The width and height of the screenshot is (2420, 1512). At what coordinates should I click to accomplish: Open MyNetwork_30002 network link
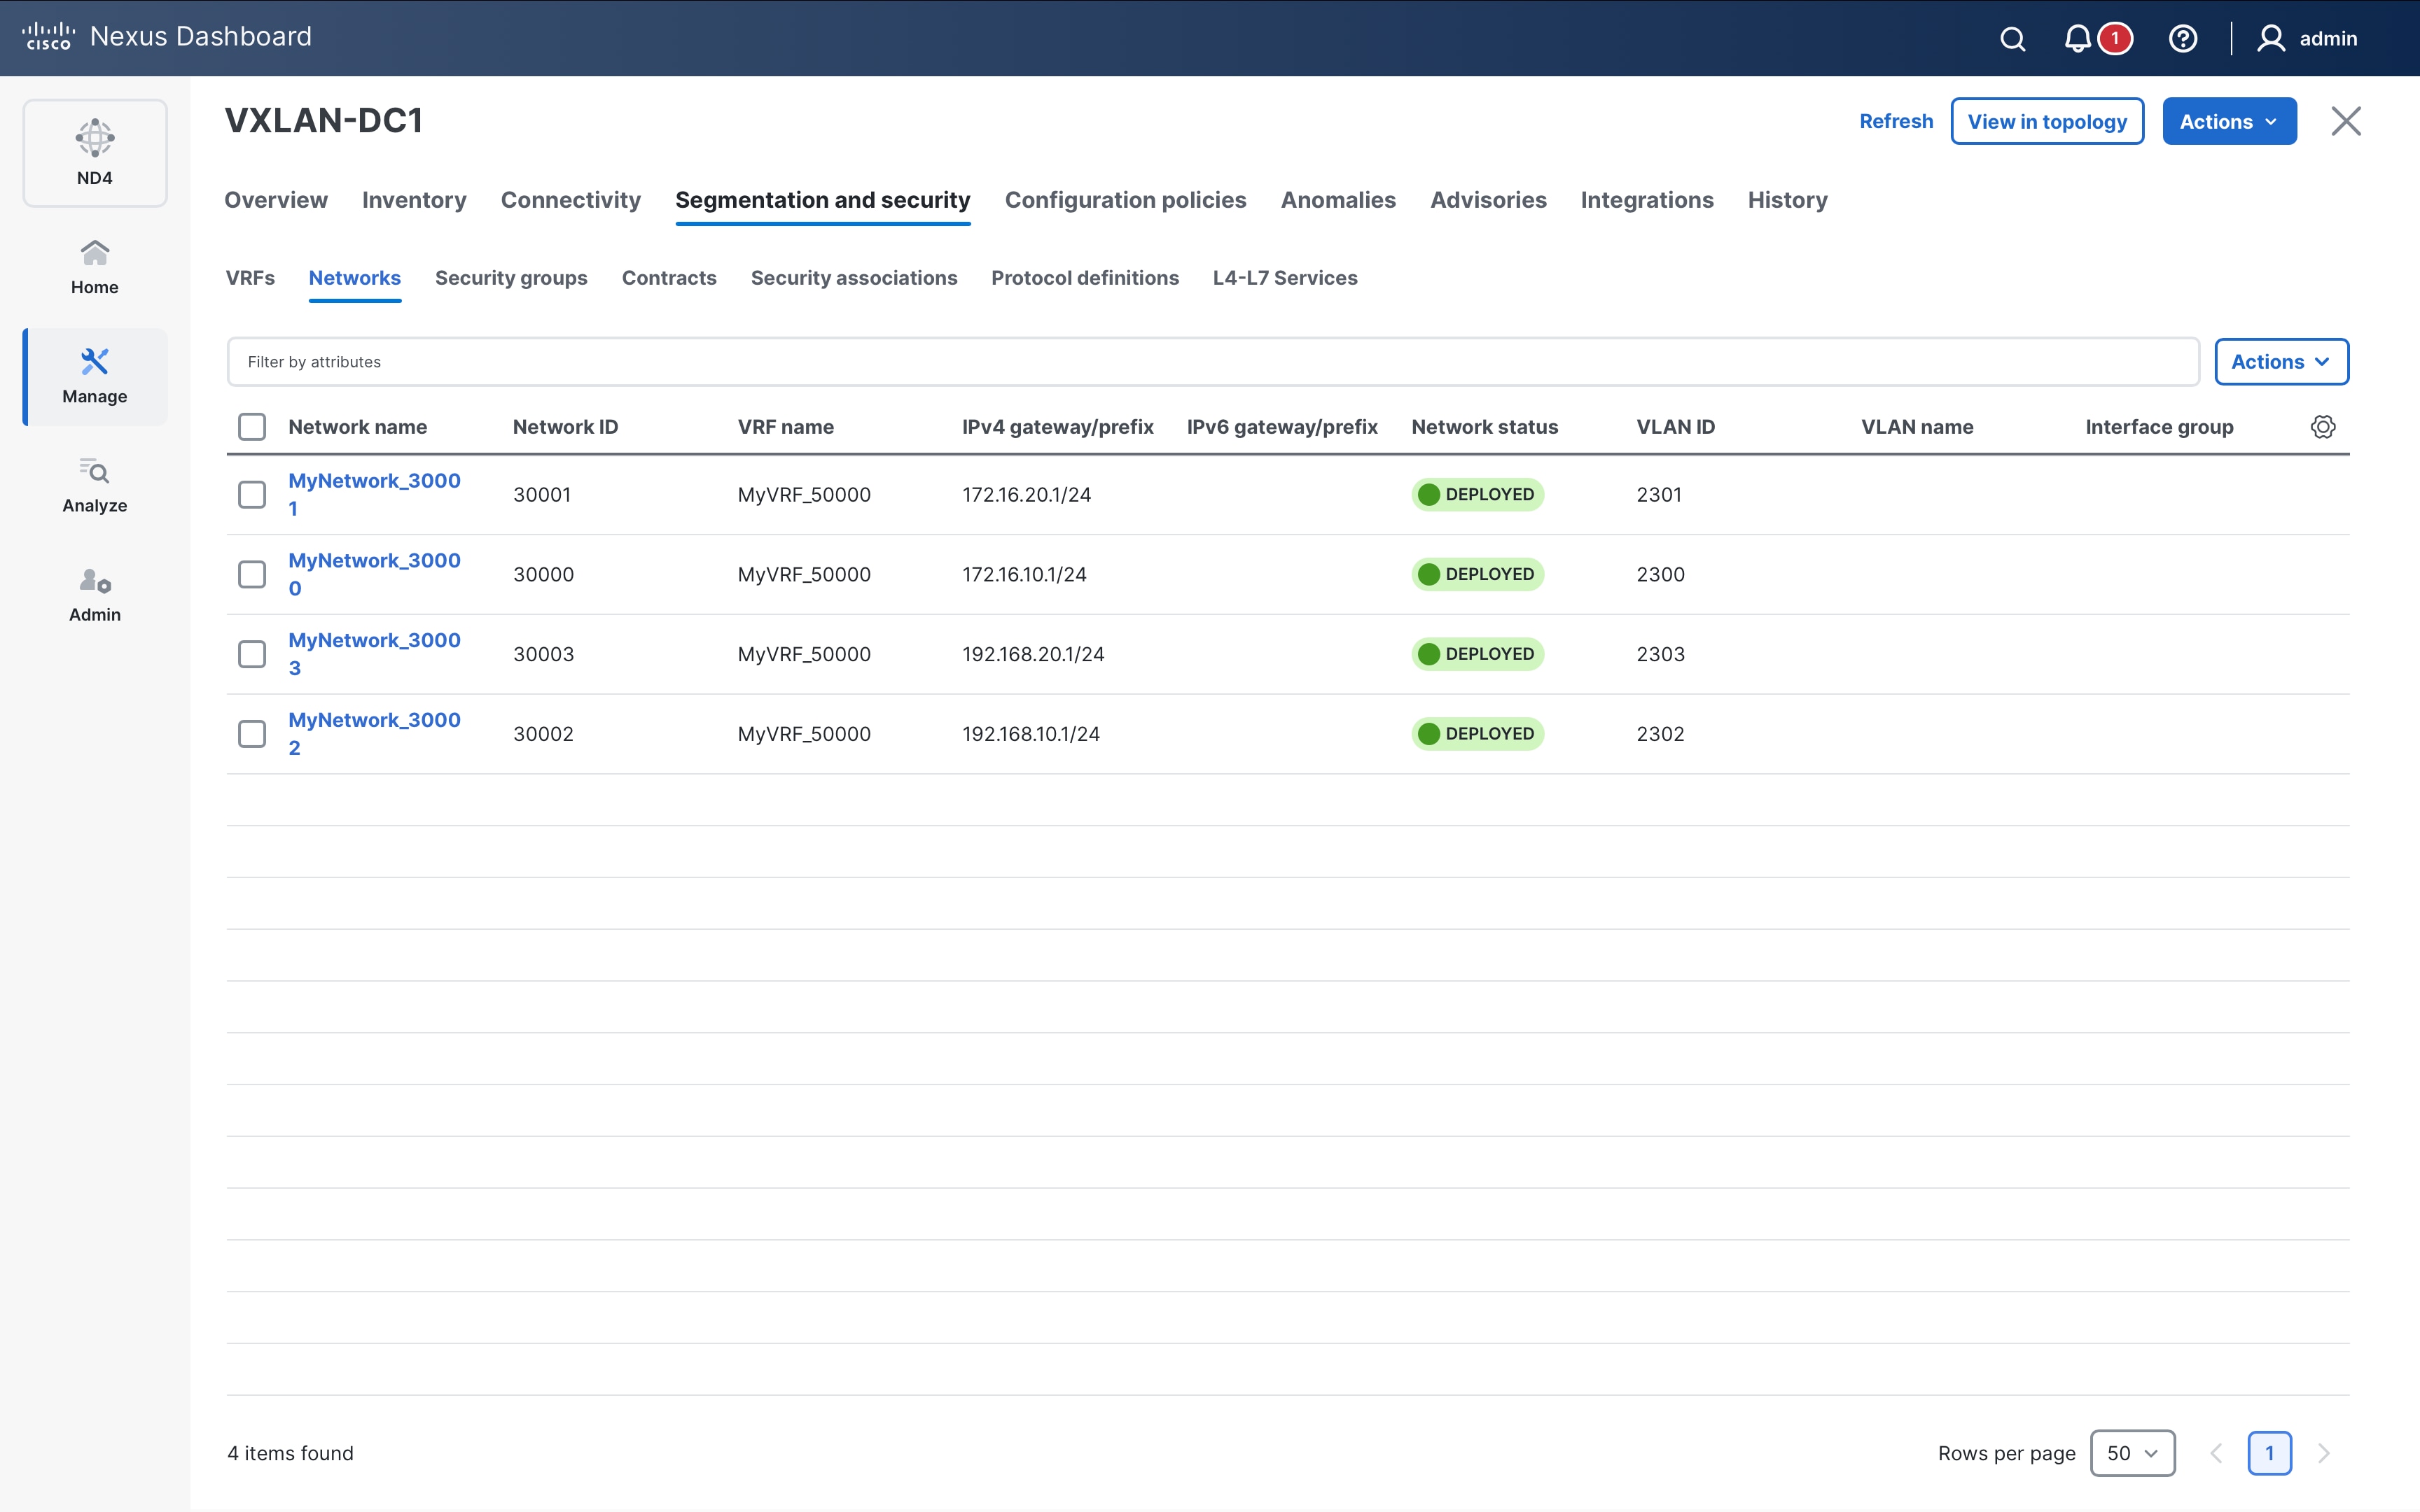(x=375, y=734)
